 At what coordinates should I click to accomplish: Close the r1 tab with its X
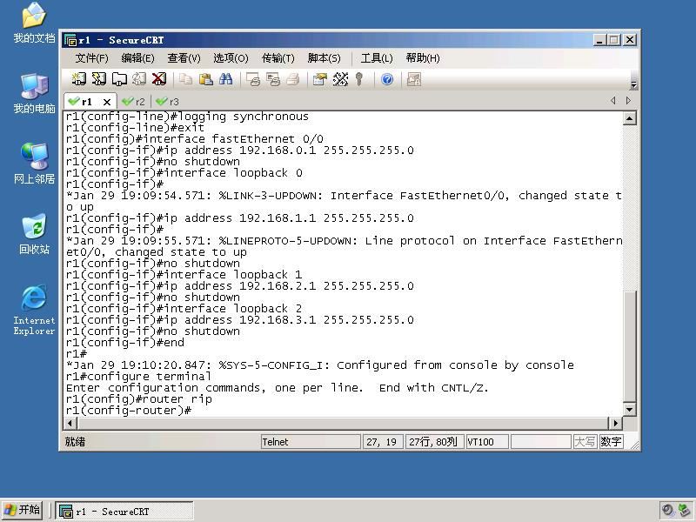(107, 102)
